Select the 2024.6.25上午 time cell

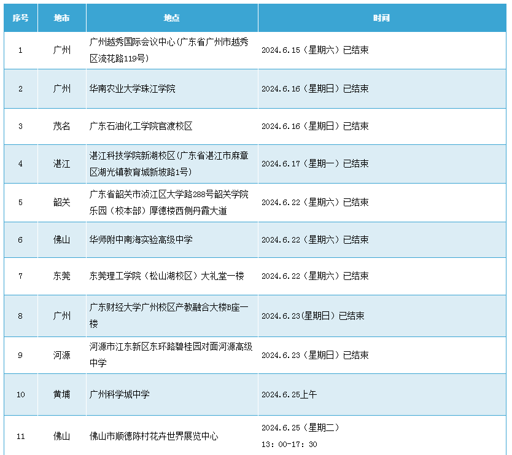pyautogui.click(x=289, y=394)
